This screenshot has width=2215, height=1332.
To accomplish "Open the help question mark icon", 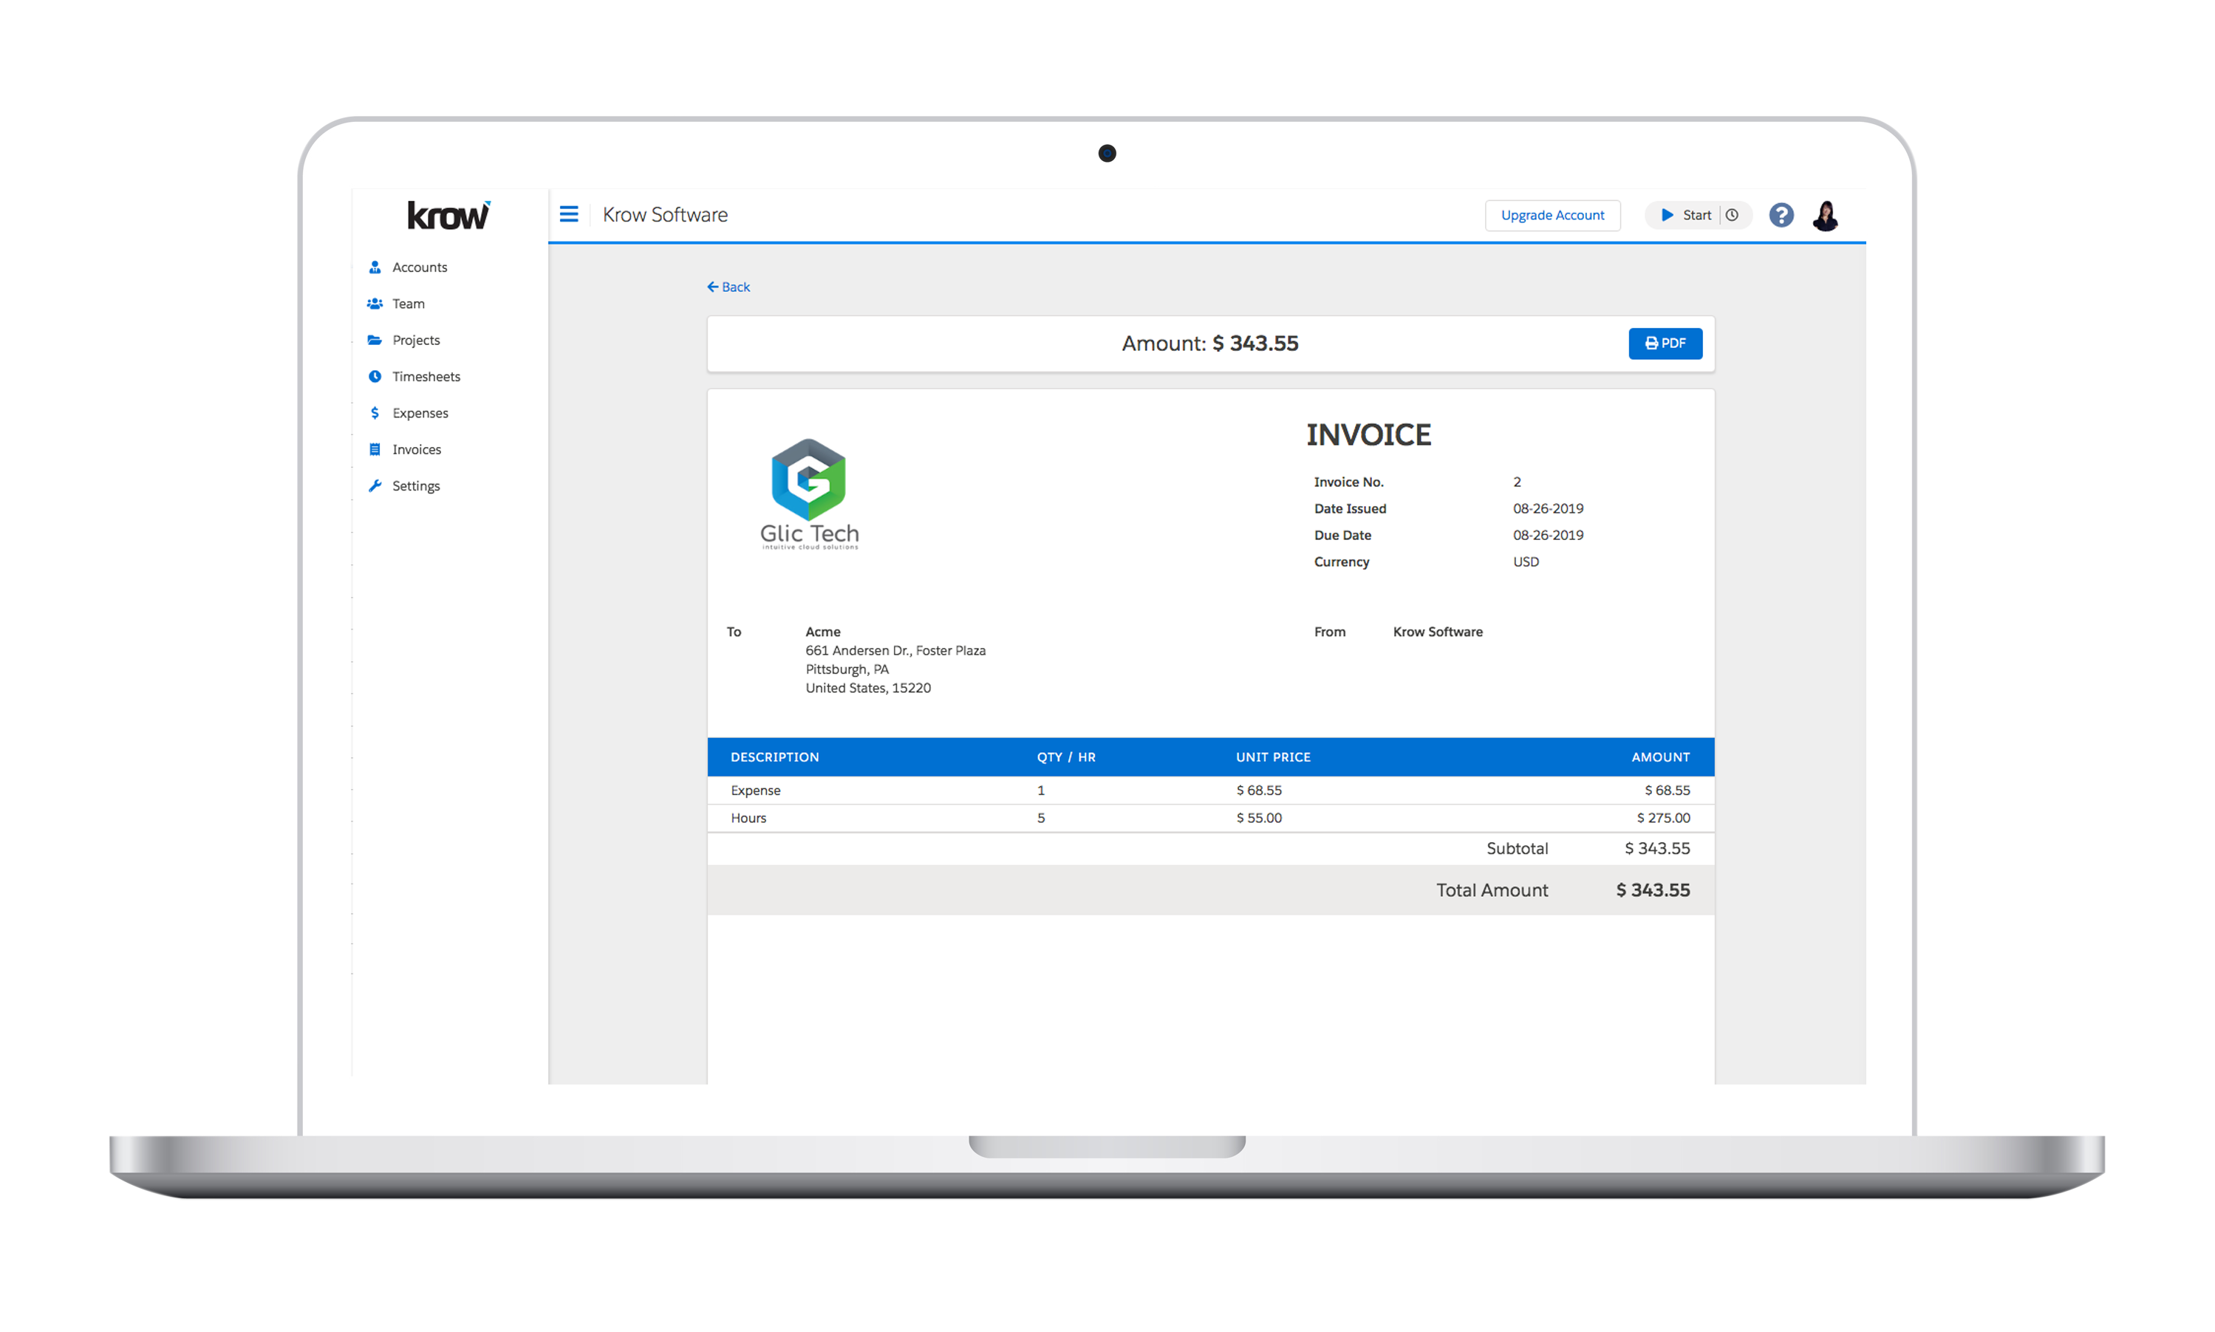I will [1781, 216].
